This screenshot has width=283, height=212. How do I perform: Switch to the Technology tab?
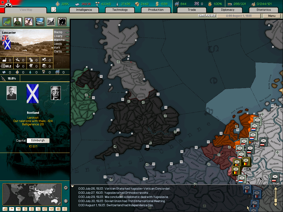120,10
